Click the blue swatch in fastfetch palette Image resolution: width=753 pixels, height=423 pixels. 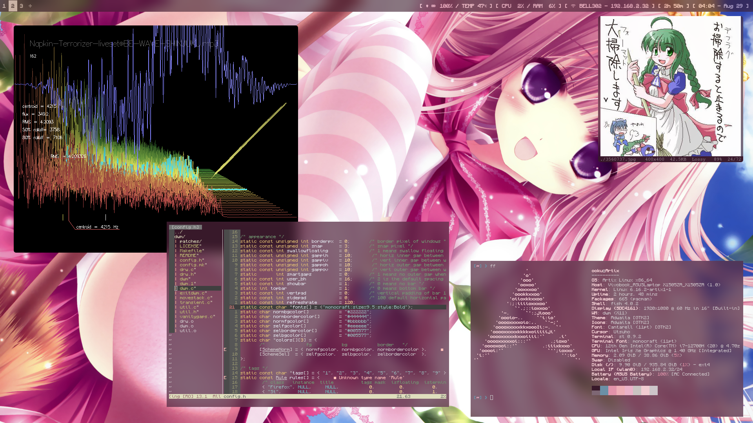click(604, 390)
